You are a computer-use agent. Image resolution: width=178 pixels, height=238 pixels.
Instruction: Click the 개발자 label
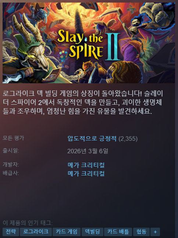11,165
